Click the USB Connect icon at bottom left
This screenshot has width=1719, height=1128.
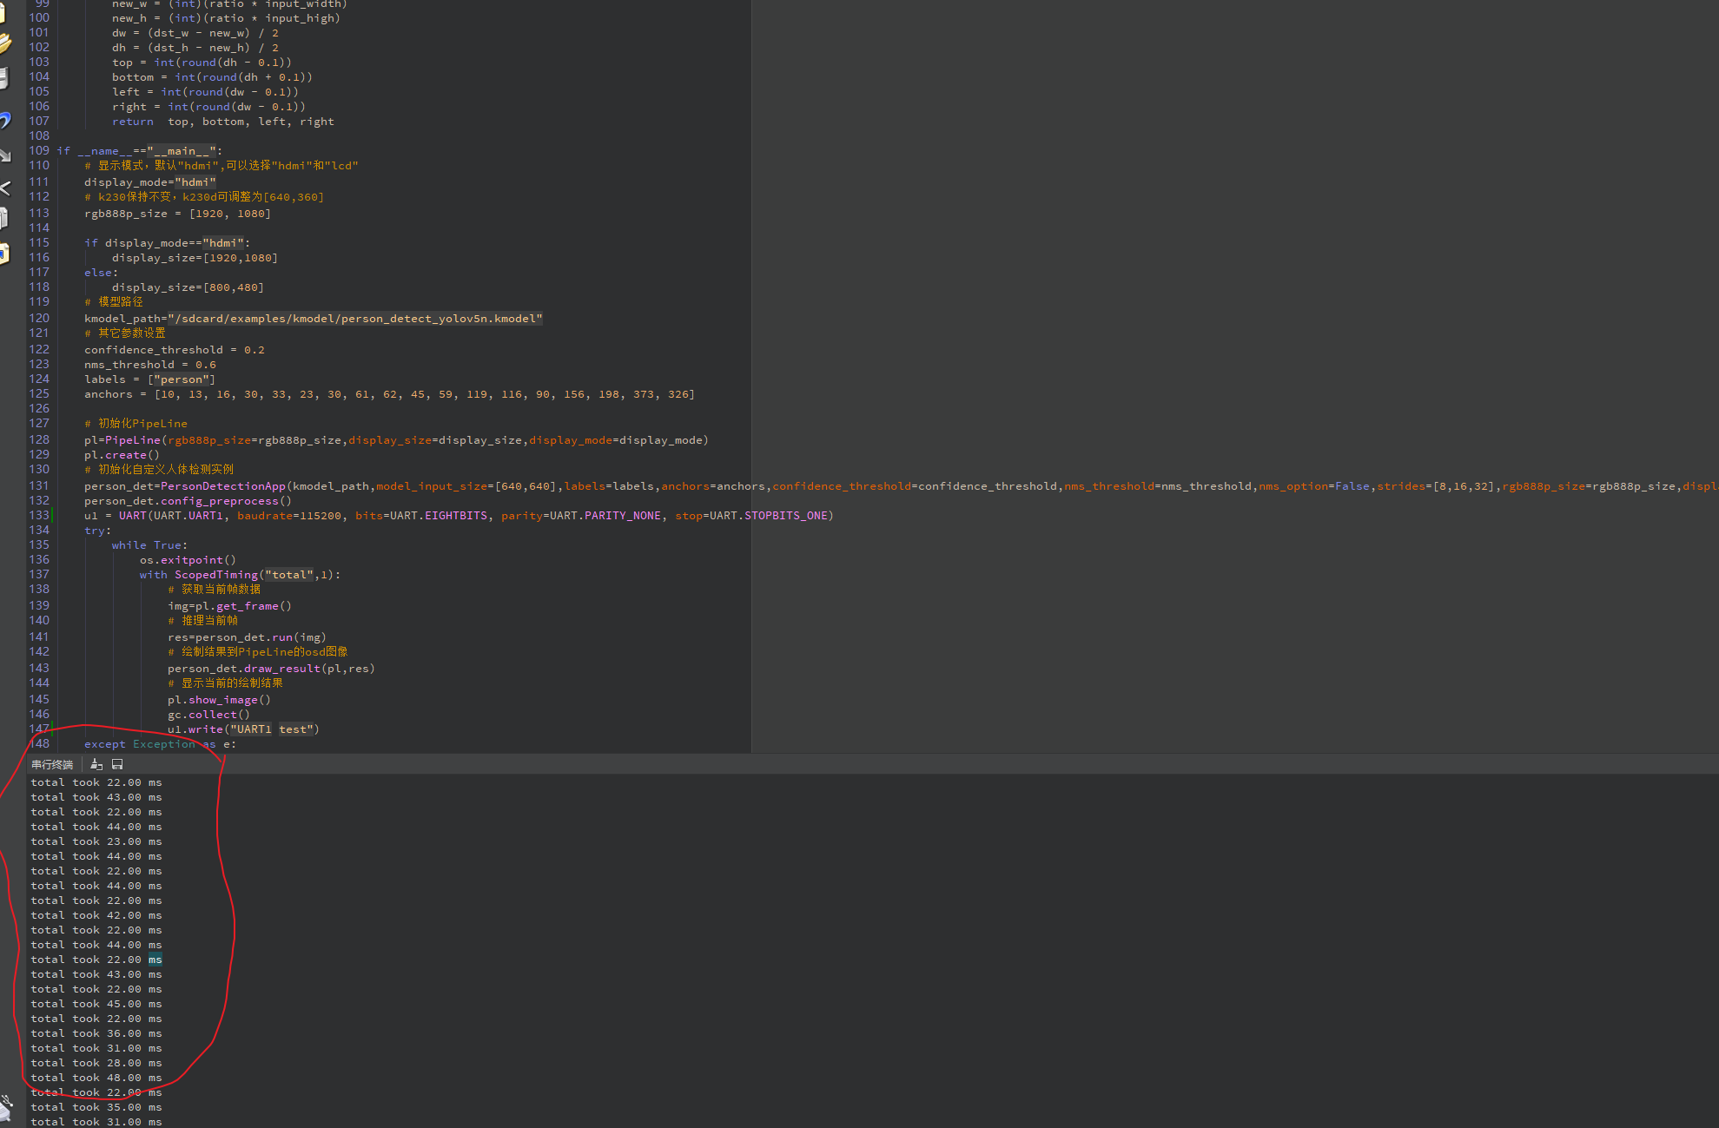pyautogui.click(x=5, y=1107)
